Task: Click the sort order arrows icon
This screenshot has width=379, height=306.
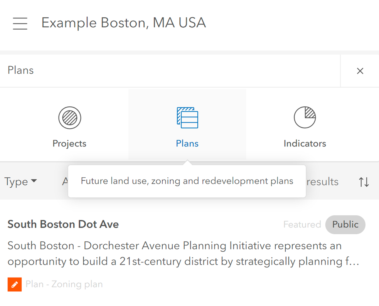Action: [363, 181]
